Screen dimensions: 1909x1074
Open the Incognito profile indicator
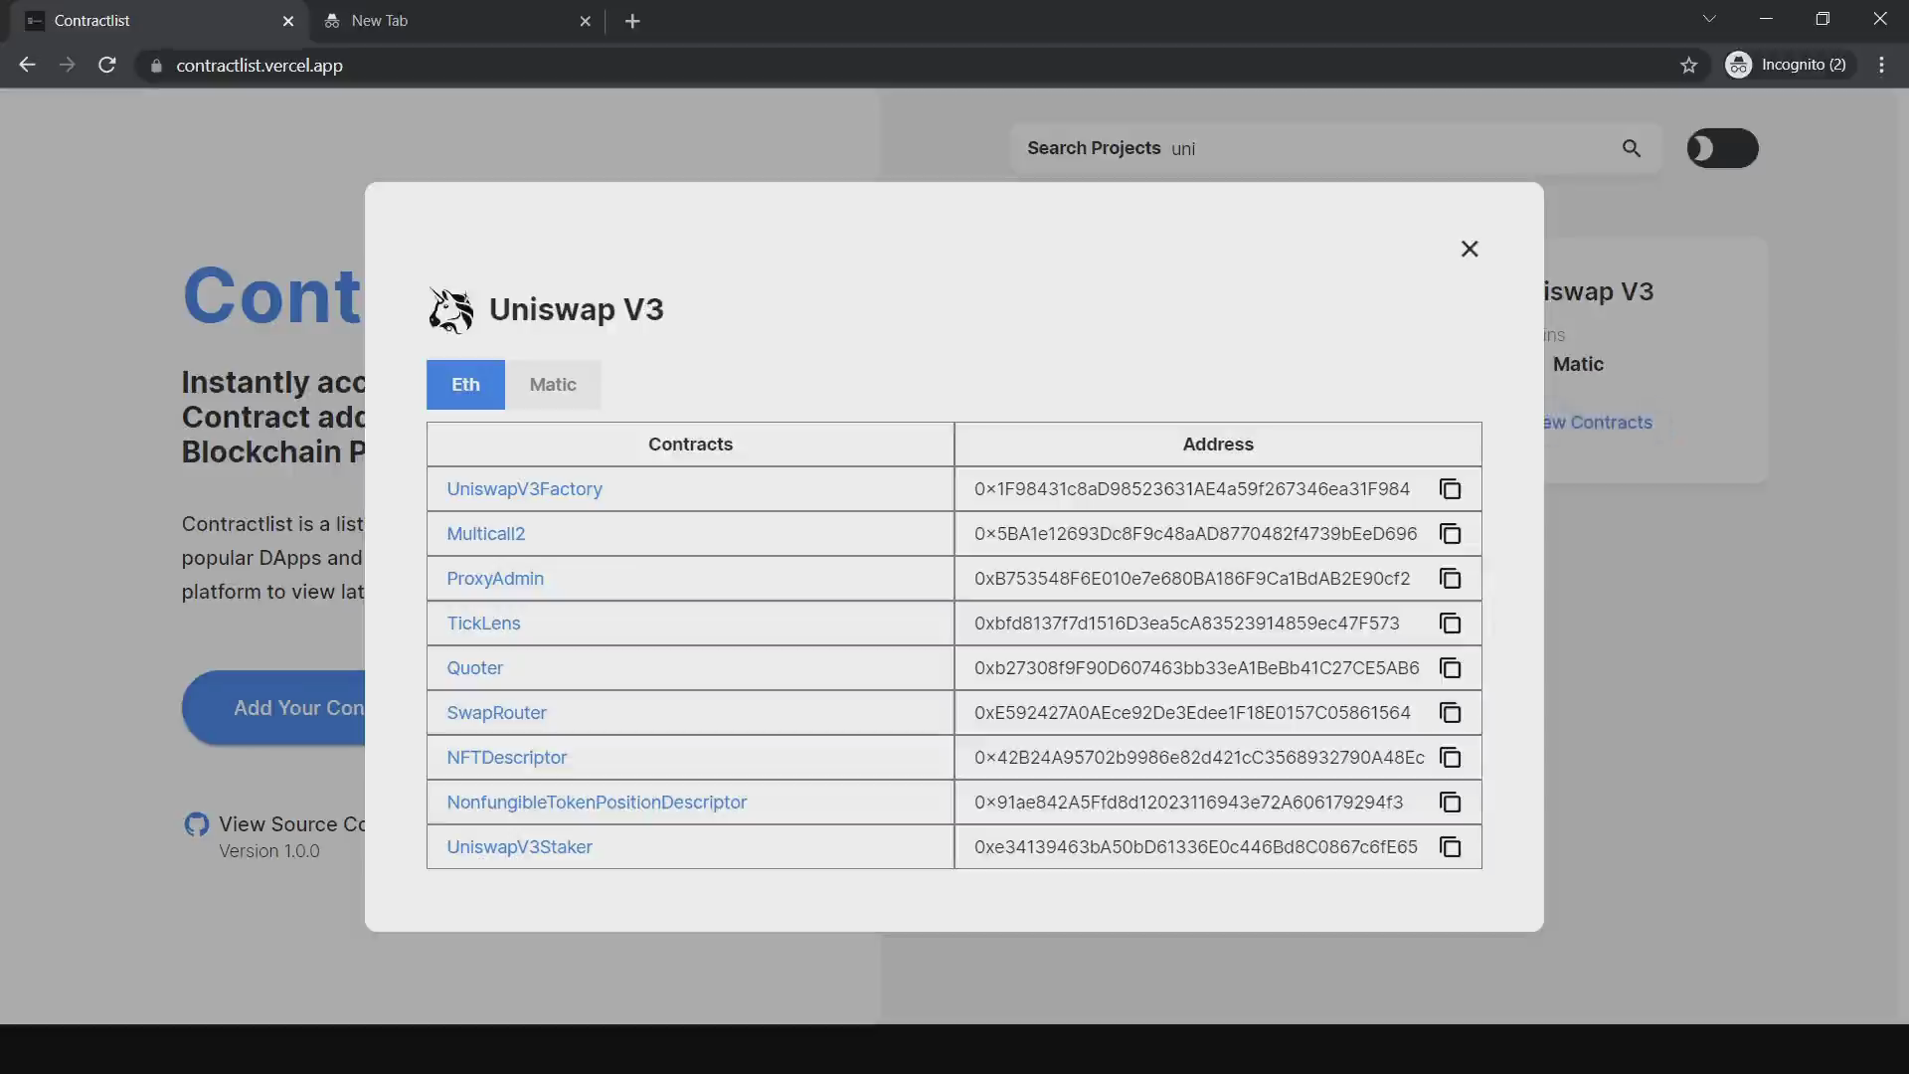click(x=1790, y=65)
